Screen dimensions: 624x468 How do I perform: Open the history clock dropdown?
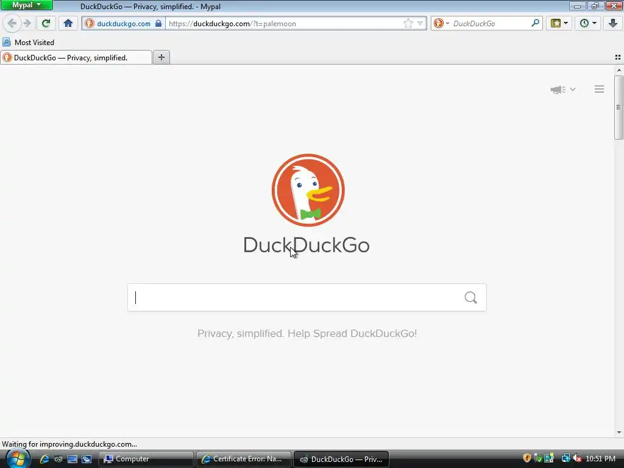[x=588, y=24]
